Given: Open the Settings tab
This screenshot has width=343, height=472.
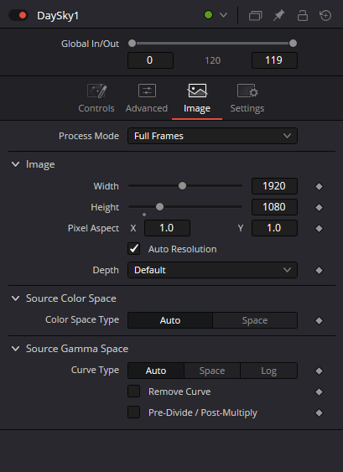Looking at the screenshot, I should tap(247, 99).
